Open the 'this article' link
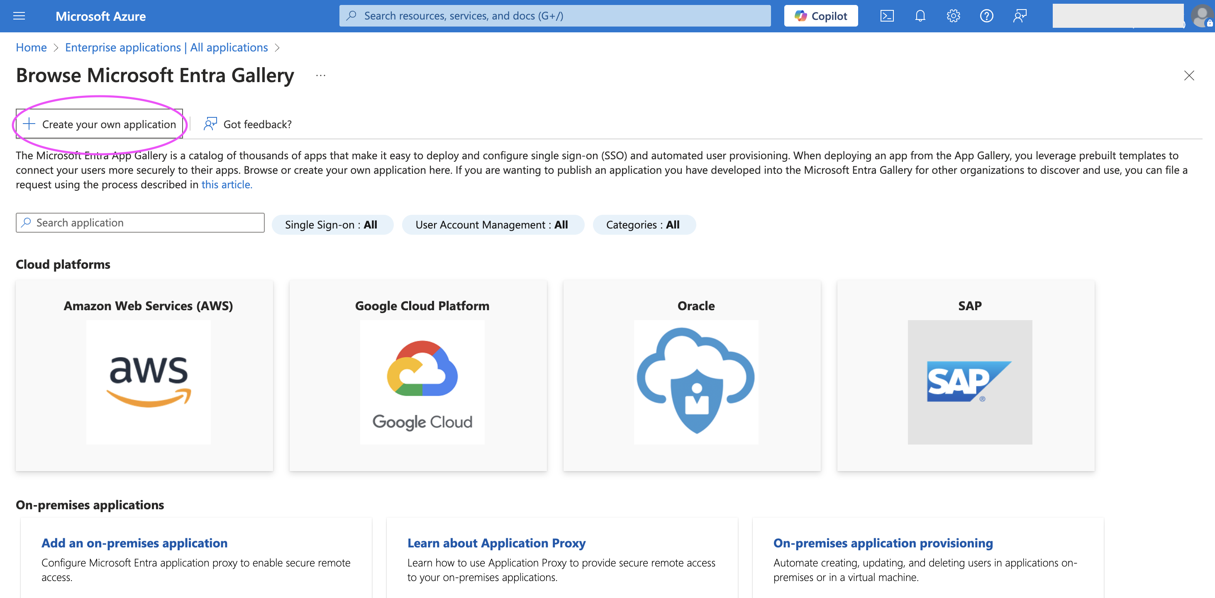The width and height of the screenshot is (1215, 598). [x=227, y=185]
